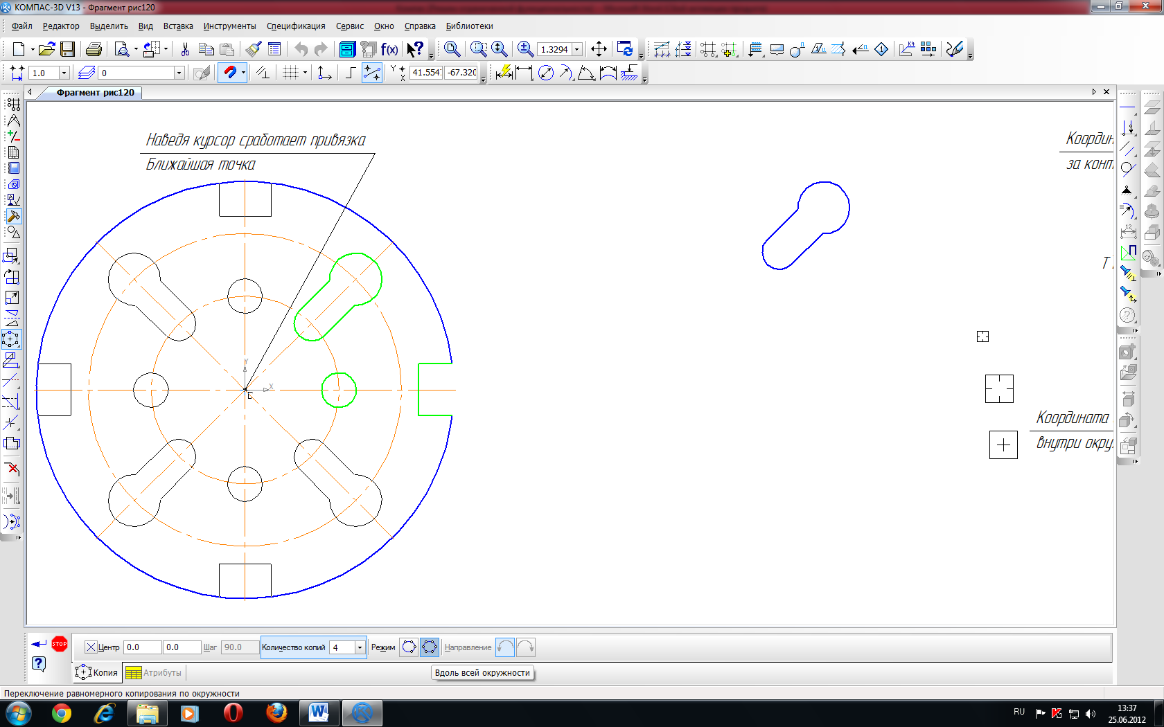Launch Firefox from the taskbar
The image size is (1164, 727).
coord(276,712)
